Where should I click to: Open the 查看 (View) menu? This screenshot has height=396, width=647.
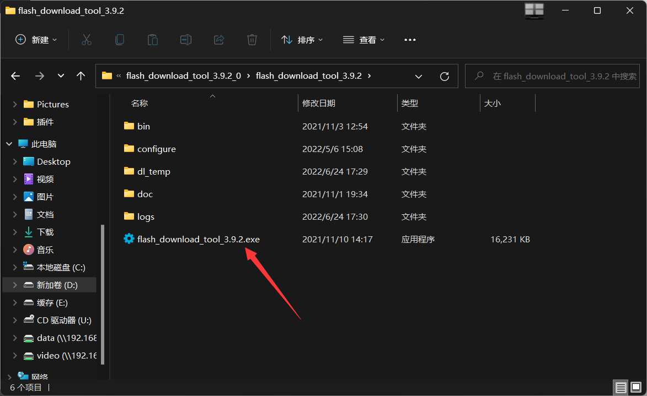(364, 40)
